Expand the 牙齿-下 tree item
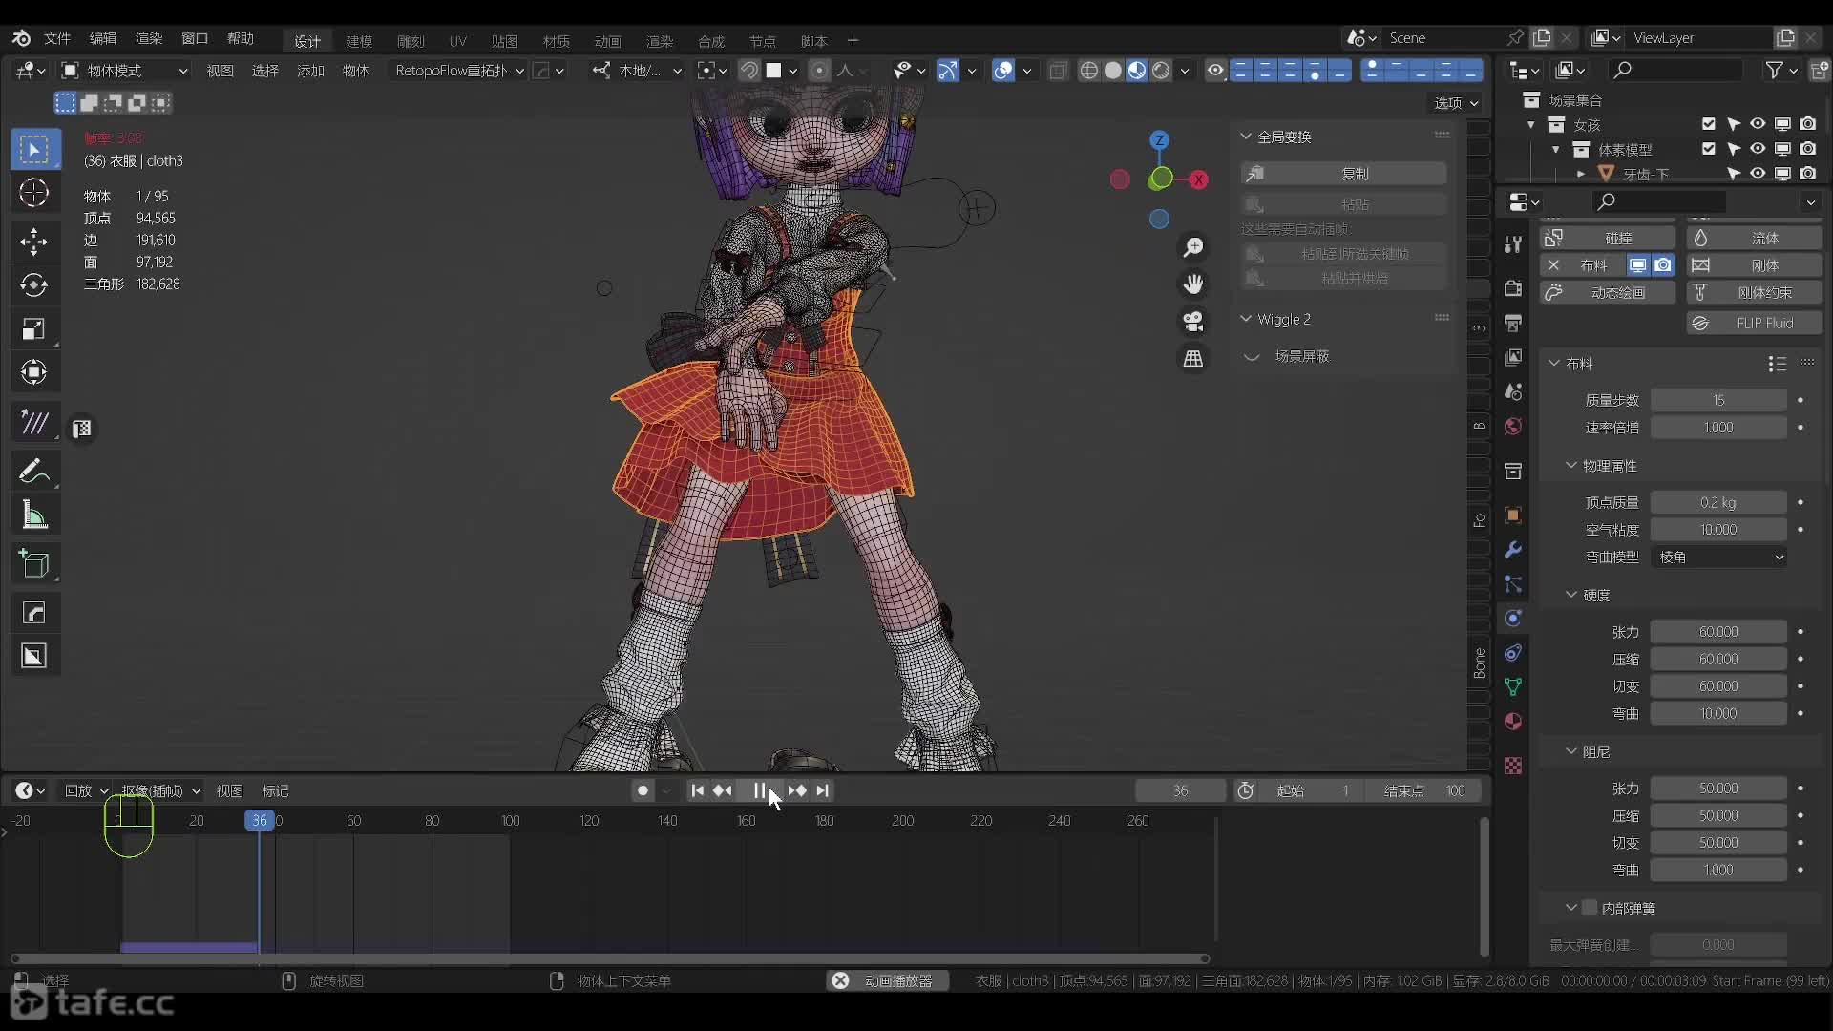1833x1031 pixels. click(1581, 174)
